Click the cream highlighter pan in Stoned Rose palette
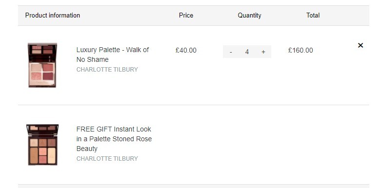381x188 pixels. click(x=52, y=155)
